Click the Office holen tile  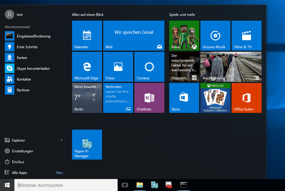point(246,98)
